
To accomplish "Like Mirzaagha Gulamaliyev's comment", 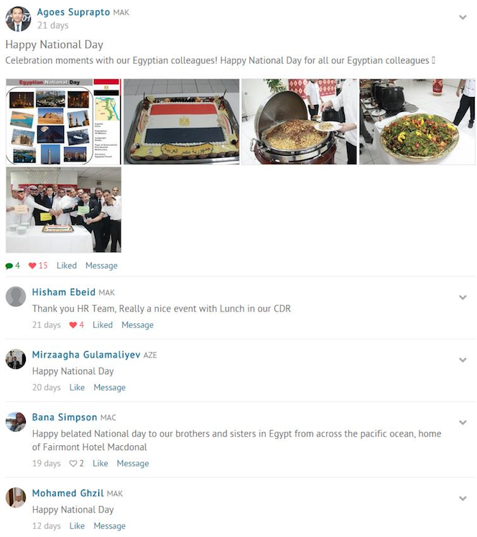I will coord(77,388).
